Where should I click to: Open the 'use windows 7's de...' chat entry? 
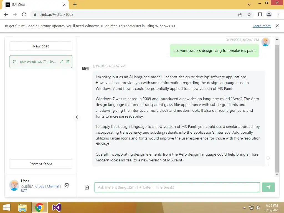coord(41,62)
